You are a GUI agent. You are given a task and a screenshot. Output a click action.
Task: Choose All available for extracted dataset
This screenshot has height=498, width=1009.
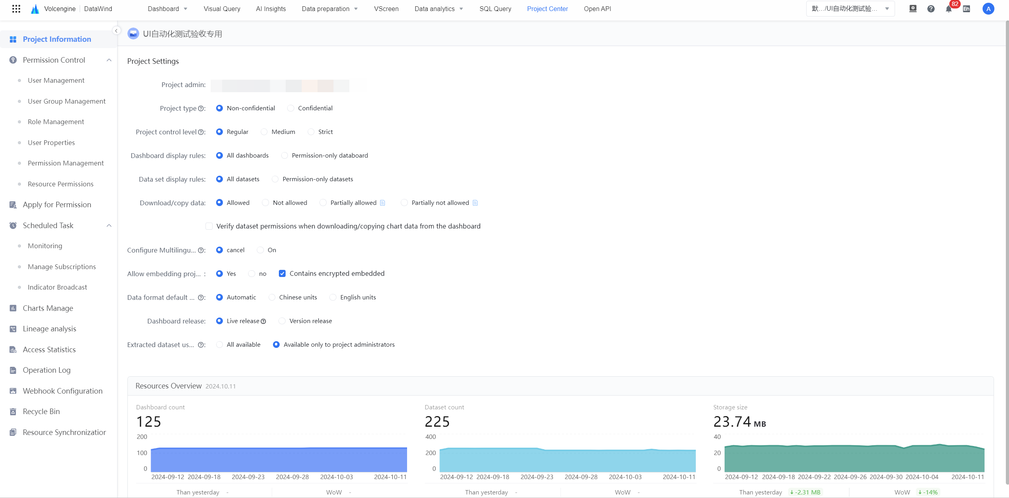click(219, 345)
